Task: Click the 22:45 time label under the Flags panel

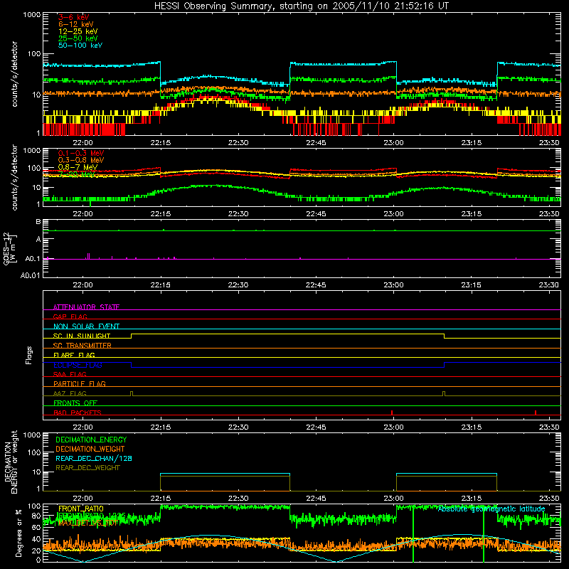Action: [316, 427]
